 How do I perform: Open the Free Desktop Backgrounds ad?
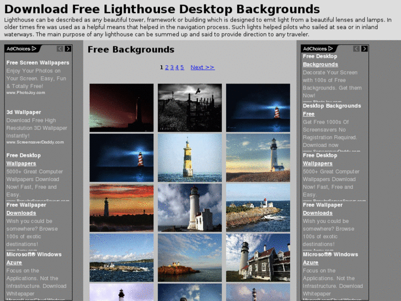tap(320, 60)
